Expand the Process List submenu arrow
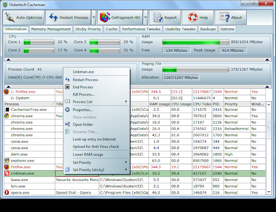 pos(126,102)
